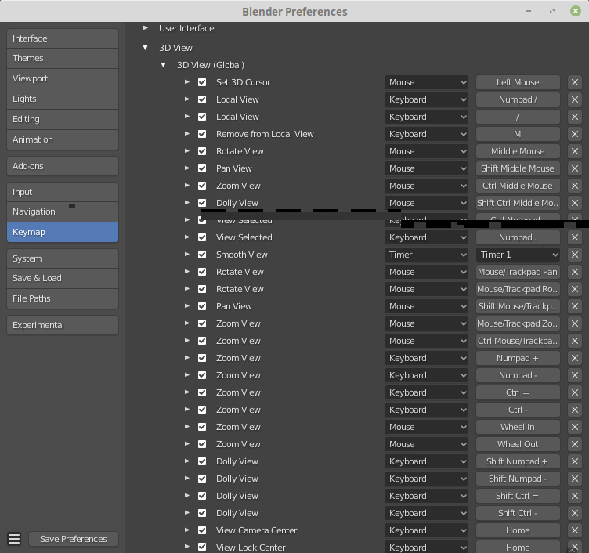This screenshot has height=553, width=589.
Task: Remove the Numpad - Zoom View entry
Action: pos(575,375)
